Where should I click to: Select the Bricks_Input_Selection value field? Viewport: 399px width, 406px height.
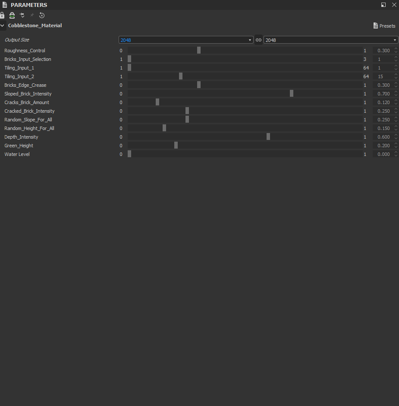[383, 59]
